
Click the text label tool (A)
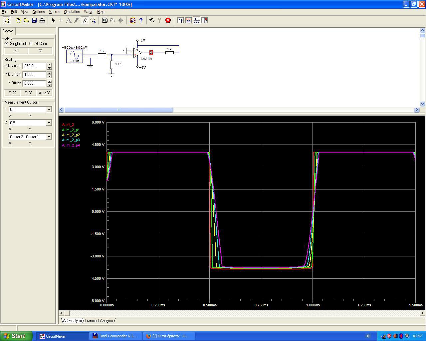click(69, 20)
